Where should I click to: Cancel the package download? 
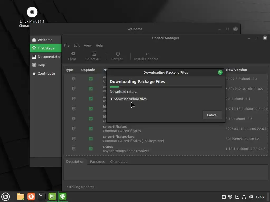[212, 115]
